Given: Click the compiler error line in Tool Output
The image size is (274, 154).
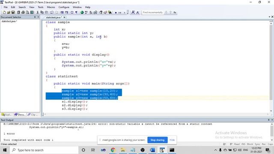Looking at the screenshot, I should 108,124.
